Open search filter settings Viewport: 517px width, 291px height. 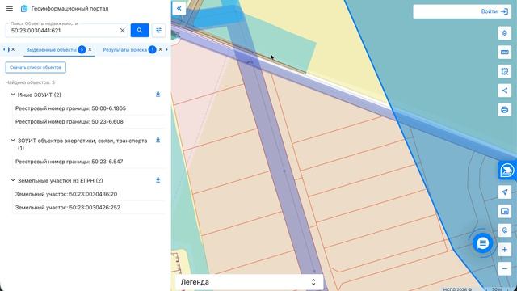click(158, 31)
